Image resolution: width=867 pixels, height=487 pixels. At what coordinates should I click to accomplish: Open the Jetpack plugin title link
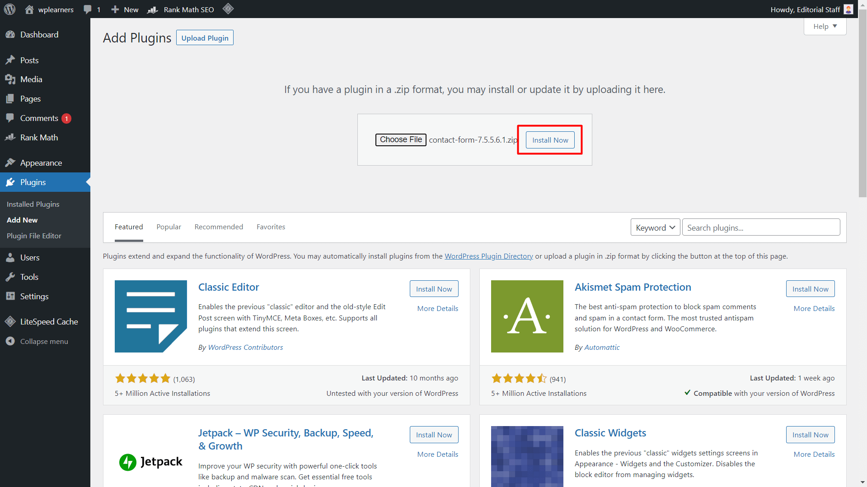(x=286, y=439)
